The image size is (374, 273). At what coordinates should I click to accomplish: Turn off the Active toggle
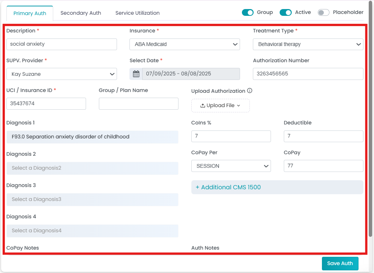click(286, 12)
